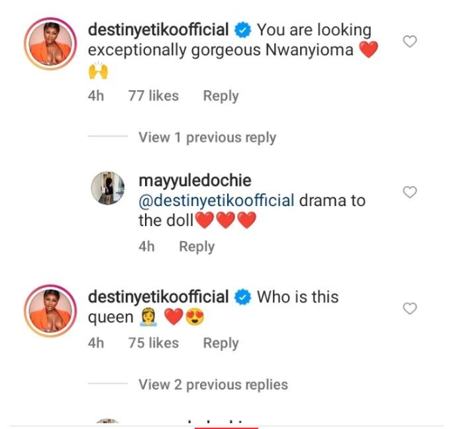The width and height of the screenshot is (453, 429).
Task: Open the "75 likes" list
Action: tap(153, 343)
